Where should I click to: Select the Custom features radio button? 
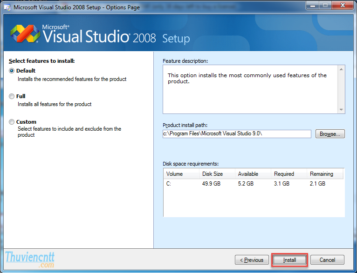[x=12, y=122]
